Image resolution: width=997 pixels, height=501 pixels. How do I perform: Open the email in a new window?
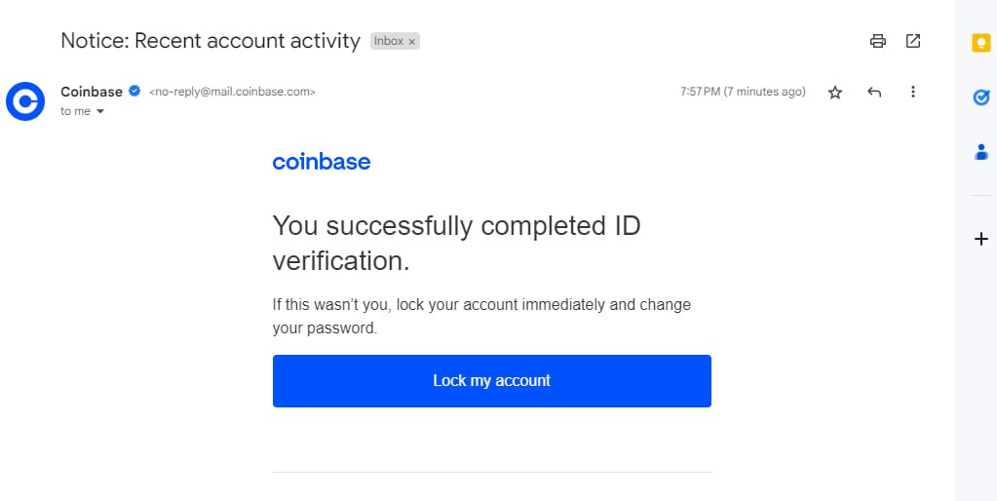pos(913,41)
